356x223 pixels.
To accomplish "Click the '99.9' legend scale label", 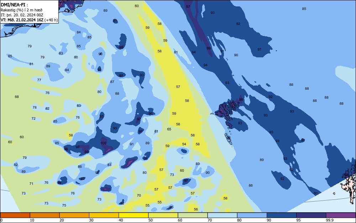I will click(x=330, y=220).
